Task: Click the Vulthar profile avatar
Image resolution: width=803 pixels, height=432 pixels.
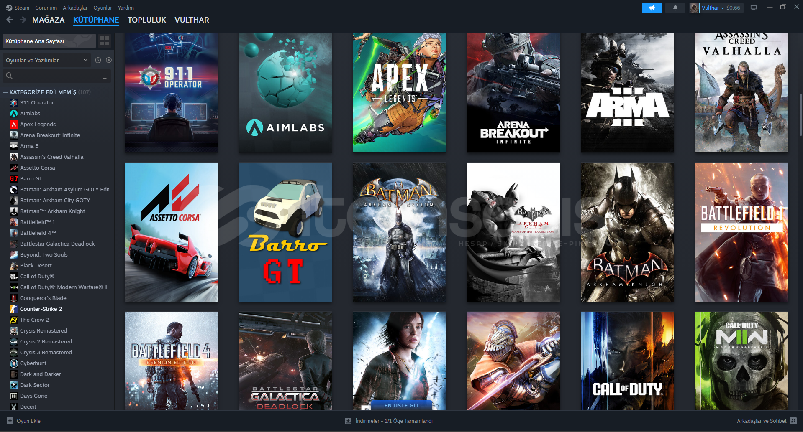Action: (x=694, y=8)
